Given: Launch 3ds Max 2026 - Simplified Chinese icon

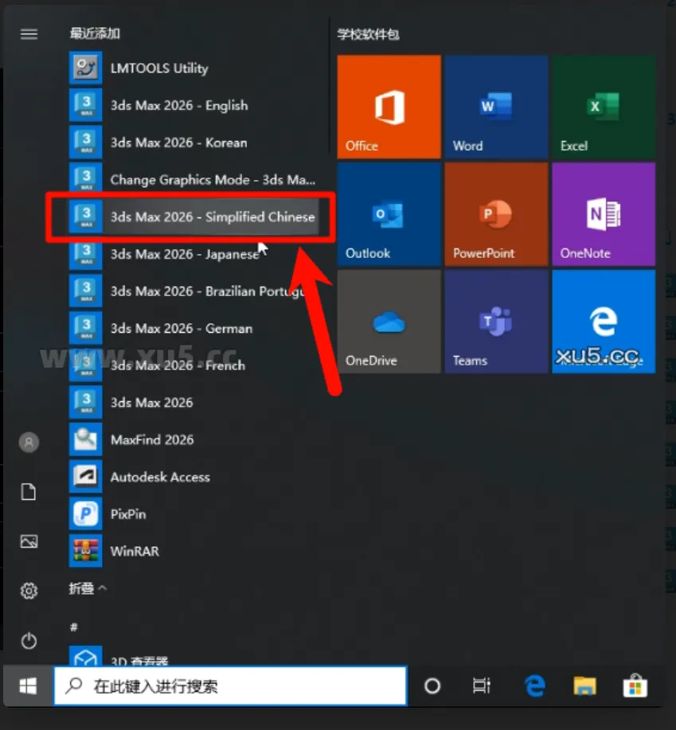Looking at the screenshot, I should (86, 217).
